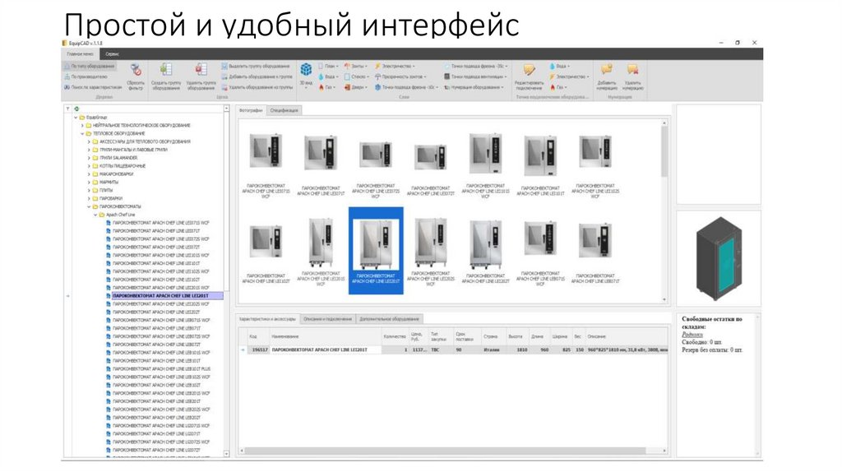
Task: Open the Зонты layer dropdown
Action: coord(356,66)
